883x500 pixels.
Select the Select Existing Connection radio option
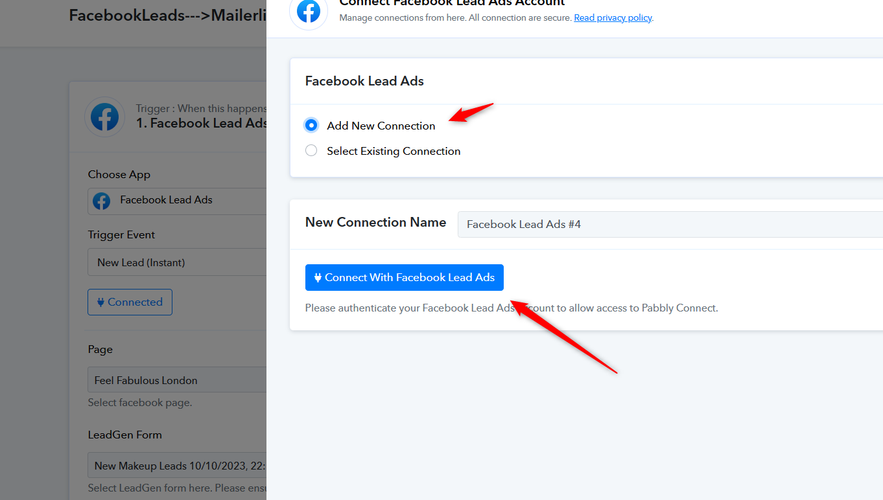pyautogui.click(x=311, y=150)
